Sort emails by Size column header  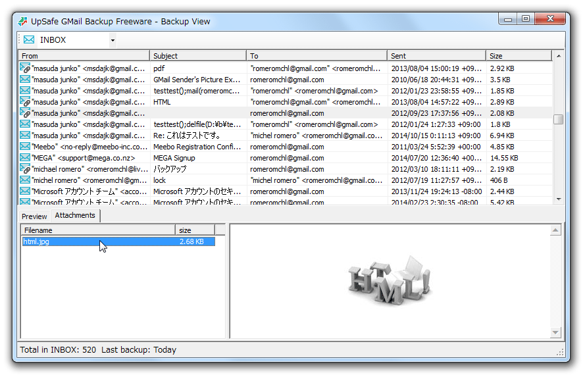(x=519, y=55)
